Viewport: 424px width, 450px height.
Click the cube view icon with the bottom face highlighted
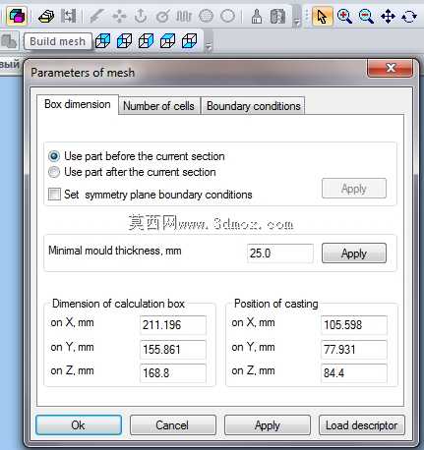tap(189, 41)
